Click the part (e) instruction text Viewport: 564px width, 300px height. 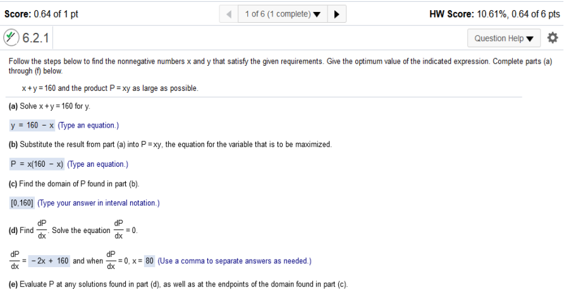click(178, 284)
